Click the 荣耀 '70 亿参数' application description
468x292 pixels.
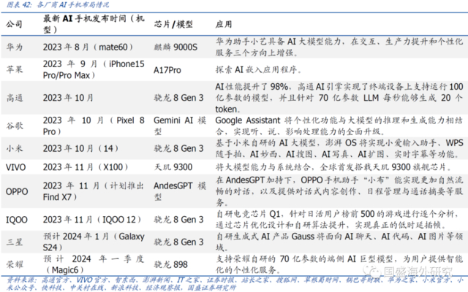pos(339,264)
